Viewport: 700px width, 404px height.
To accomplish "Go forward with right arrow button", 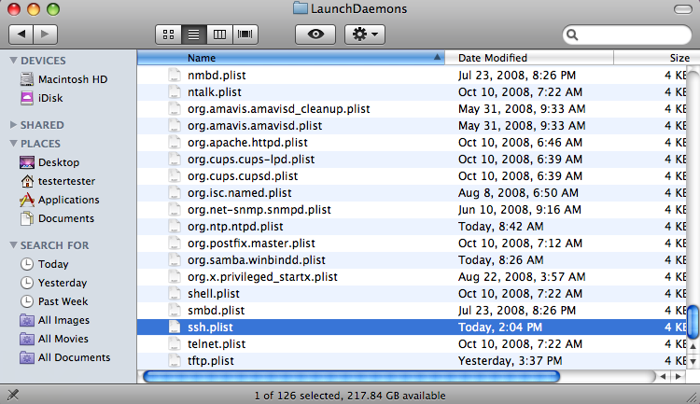I will tap(45, 35).
